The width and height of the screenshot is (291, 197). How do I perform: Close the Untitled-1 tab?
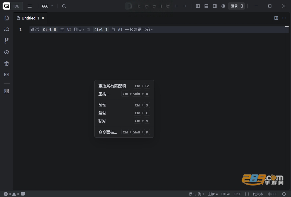[x=43, y=18]
